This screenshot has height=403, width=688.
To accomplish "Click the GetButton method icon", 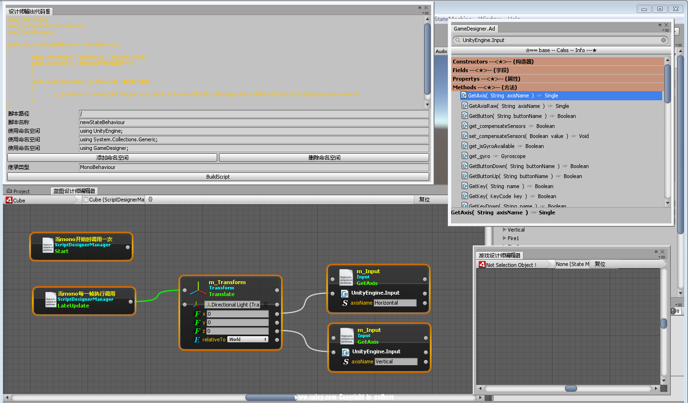I will (x=465, y=116).
